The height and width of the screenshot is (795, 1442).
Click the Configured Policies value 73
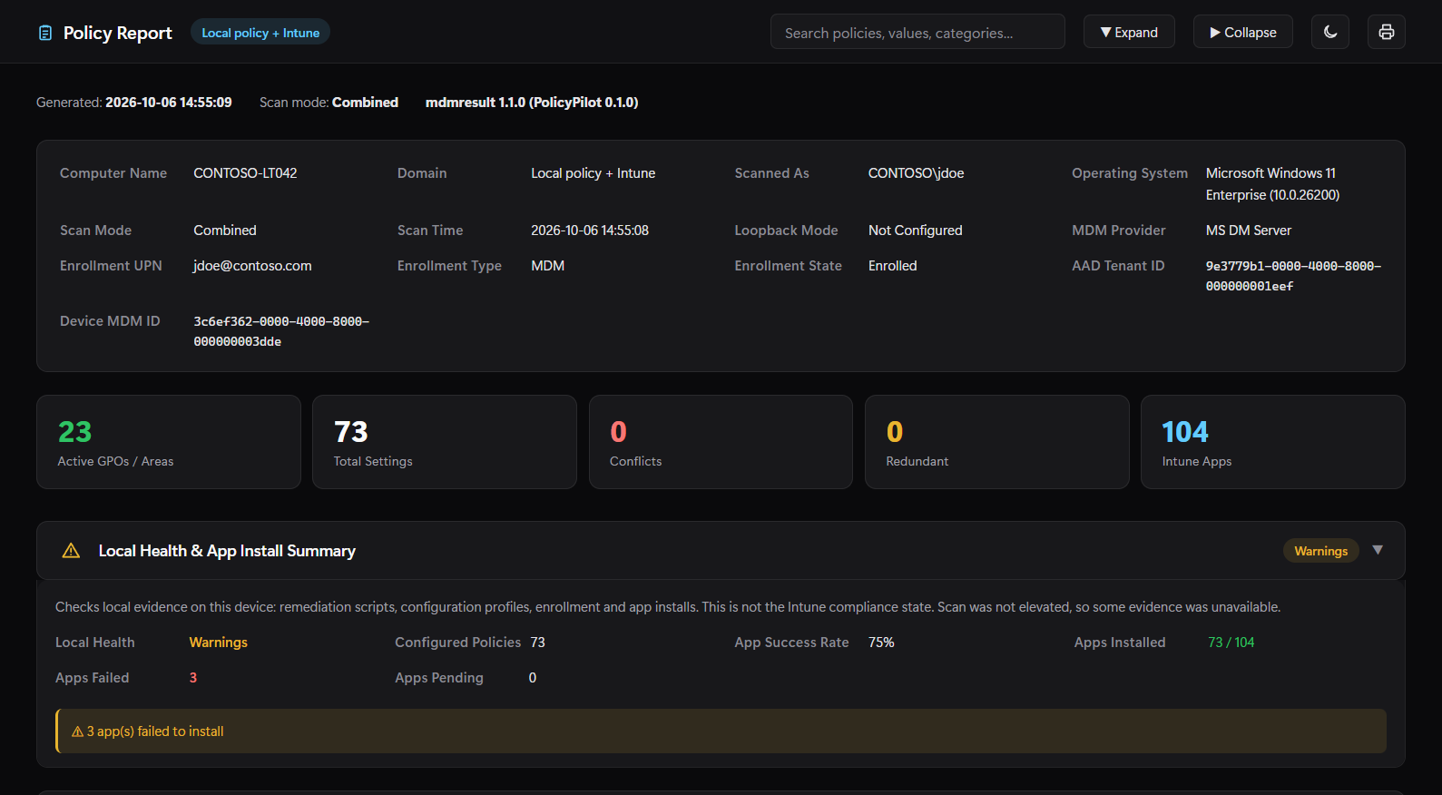pyautogui.click(x=537, y=643)
